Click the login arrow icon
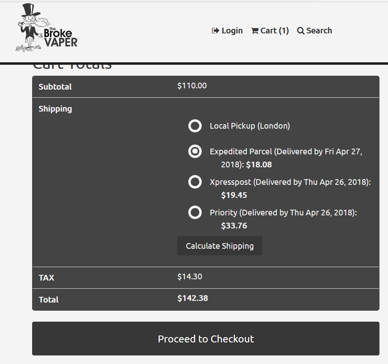Image resolution: width=388 pixels, height=364 pixels. pyautogui.click(x=216, y=31)
